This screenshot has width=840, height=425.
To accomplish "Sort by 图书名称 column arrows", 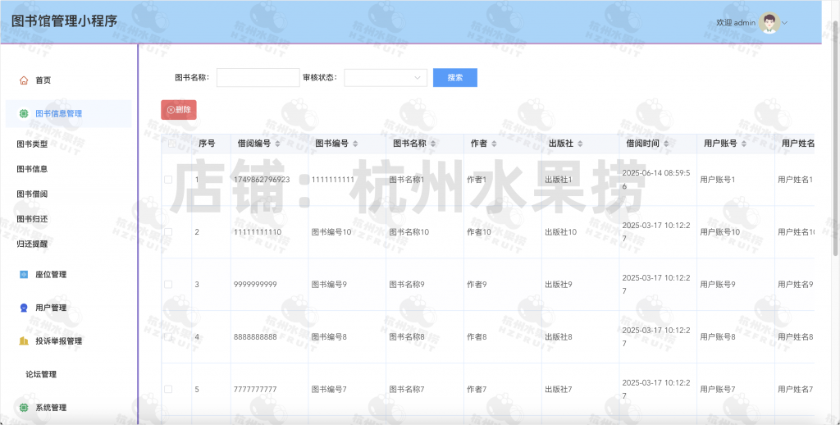I will click(433, 144).
